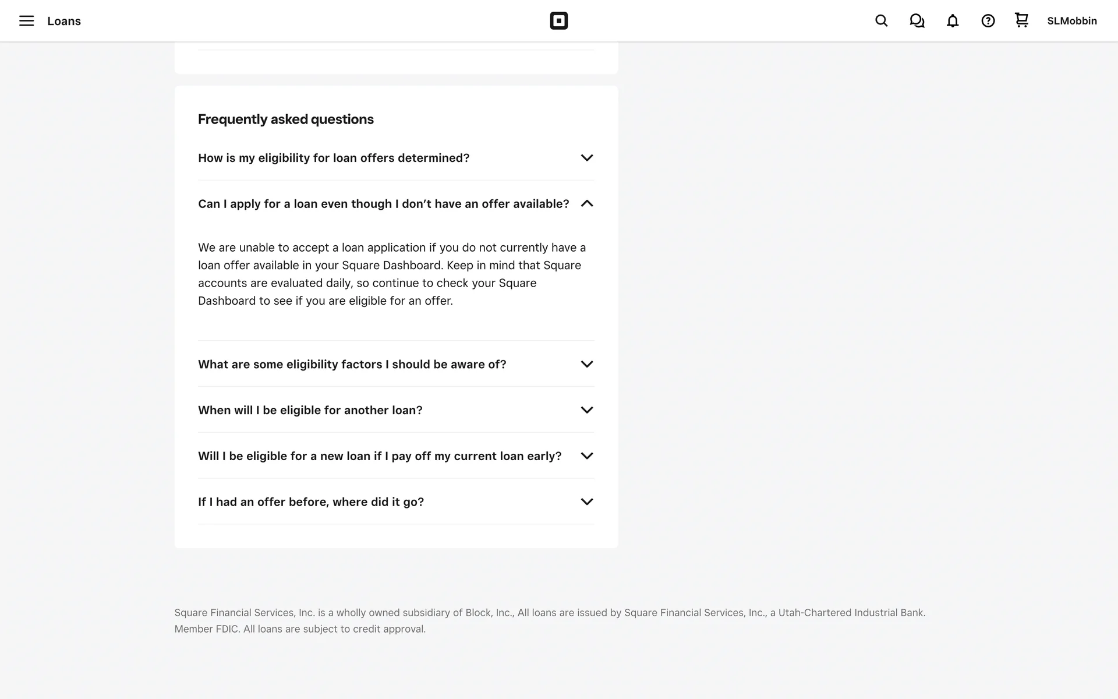Click "If I had an offer before" question
This screenshot has width=1118, height=699.
point(311,502)
